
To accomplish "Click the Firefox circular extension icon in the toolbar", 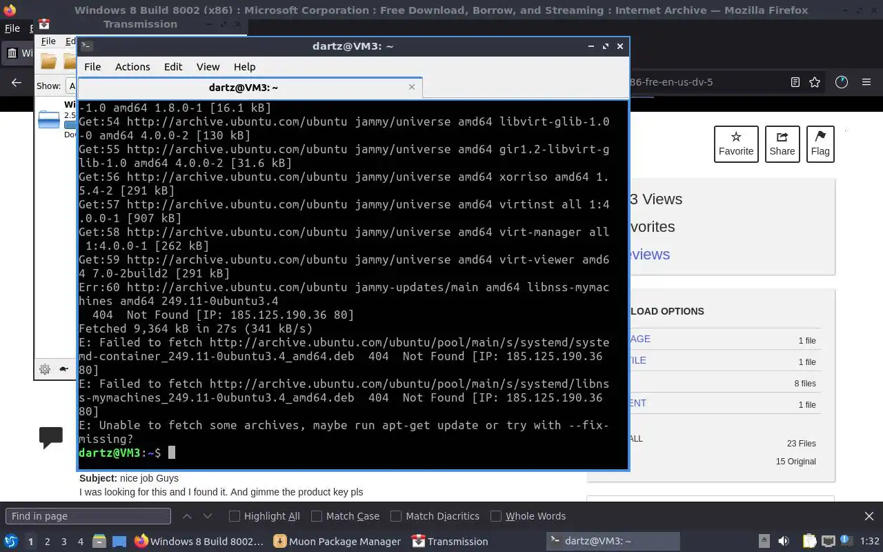I will tap(841, 82).
